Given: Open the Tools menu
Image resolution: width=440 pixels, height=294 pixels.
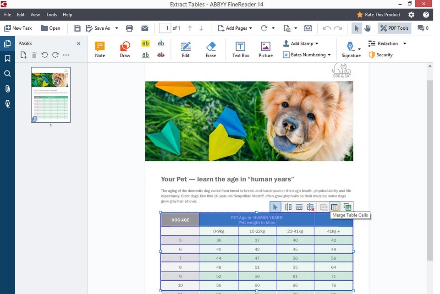Looking at the screenshot, I should [x=51, y=15].
